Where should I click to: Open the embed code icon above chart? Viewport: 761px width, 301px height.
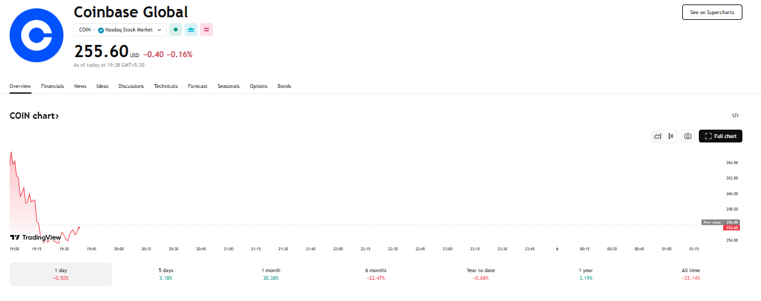[735, 116]
